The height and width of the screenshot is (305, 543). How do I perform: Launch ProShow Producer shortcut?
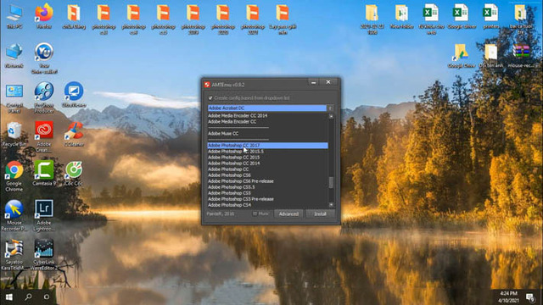[x=44, y=98]
